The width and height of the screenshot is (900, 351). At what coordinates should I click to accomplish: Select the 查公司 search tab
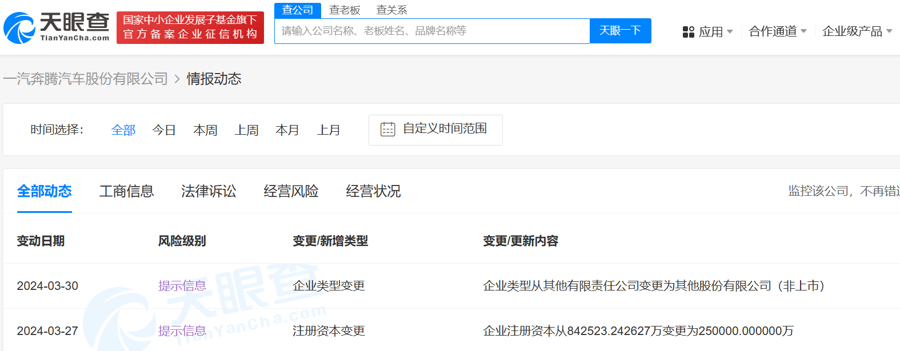pos(298,10)
